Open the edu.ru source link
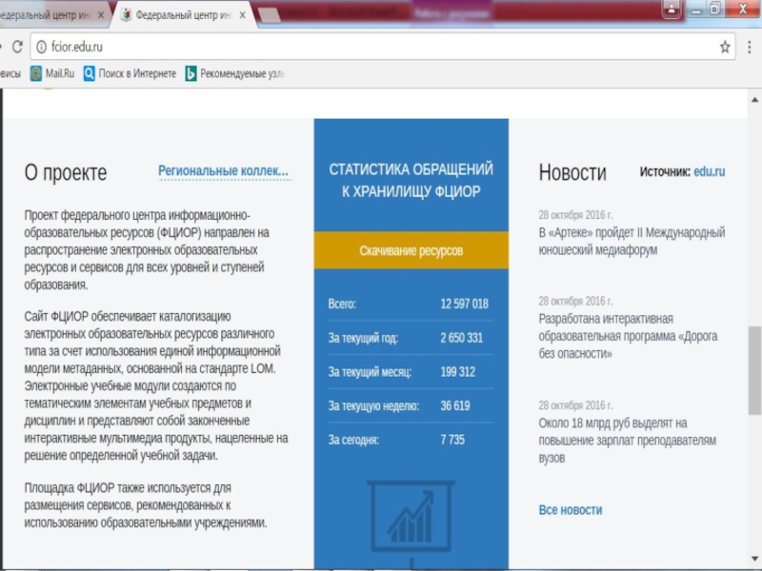This screenshot has height=571, width=762. (x=709, y=171)
